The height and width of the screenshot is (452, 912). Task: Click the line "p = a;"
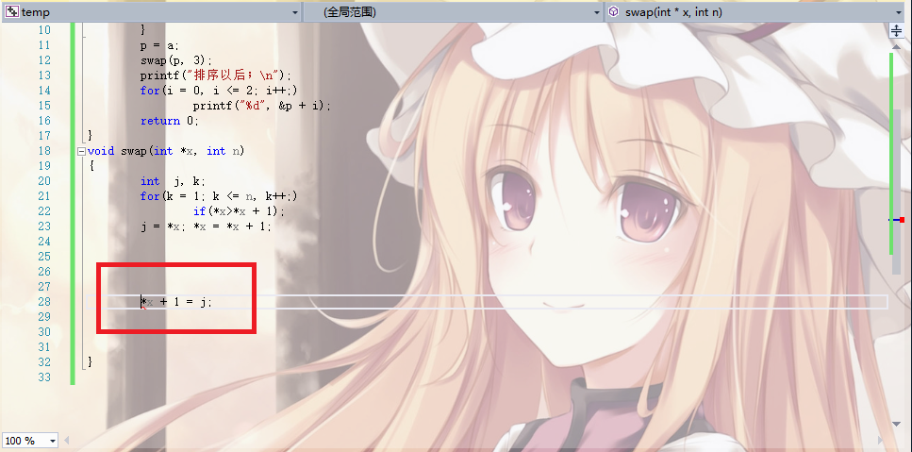(x=160, y=45)
